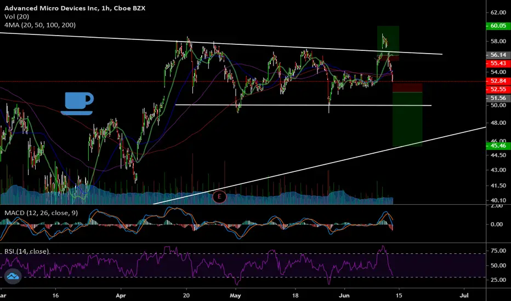511x301 pixels.
Task: Open the earnings 'E' marker
Action: click(219, 196)
